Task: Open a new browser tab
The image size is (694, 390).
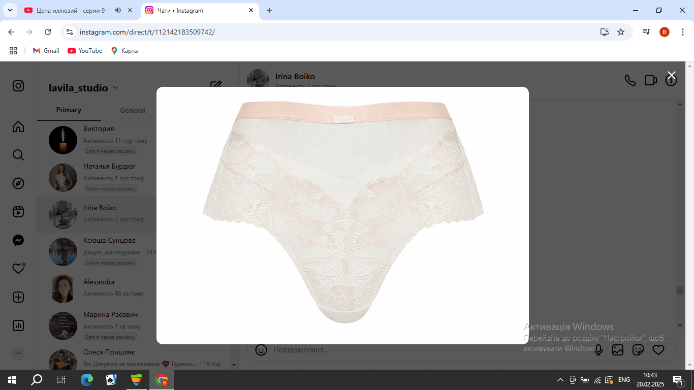Action: coord(269,10)
